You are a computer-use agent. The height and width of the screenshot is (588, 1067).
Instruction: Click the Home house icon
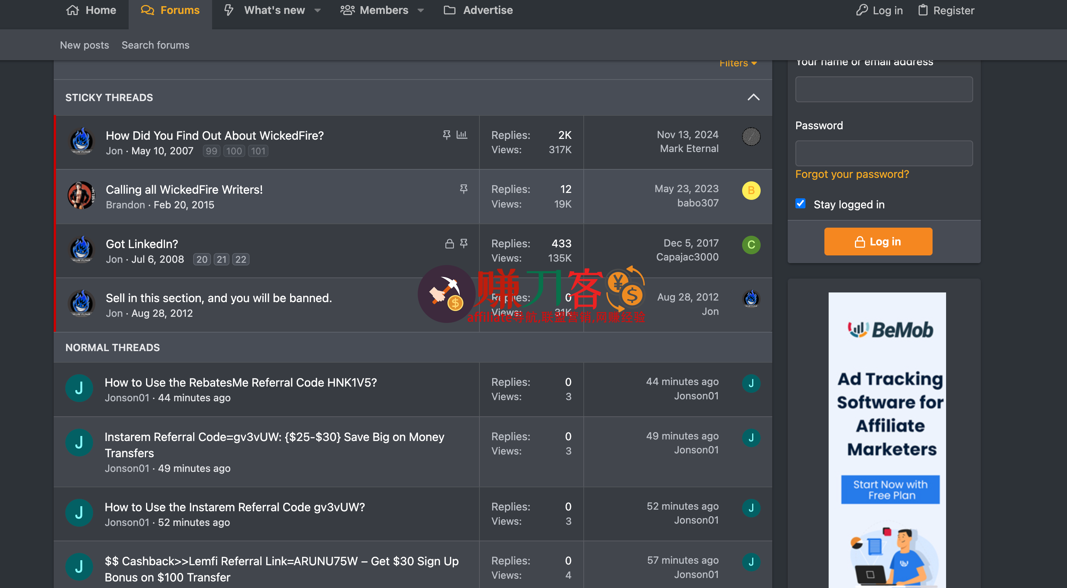[73, 10]
